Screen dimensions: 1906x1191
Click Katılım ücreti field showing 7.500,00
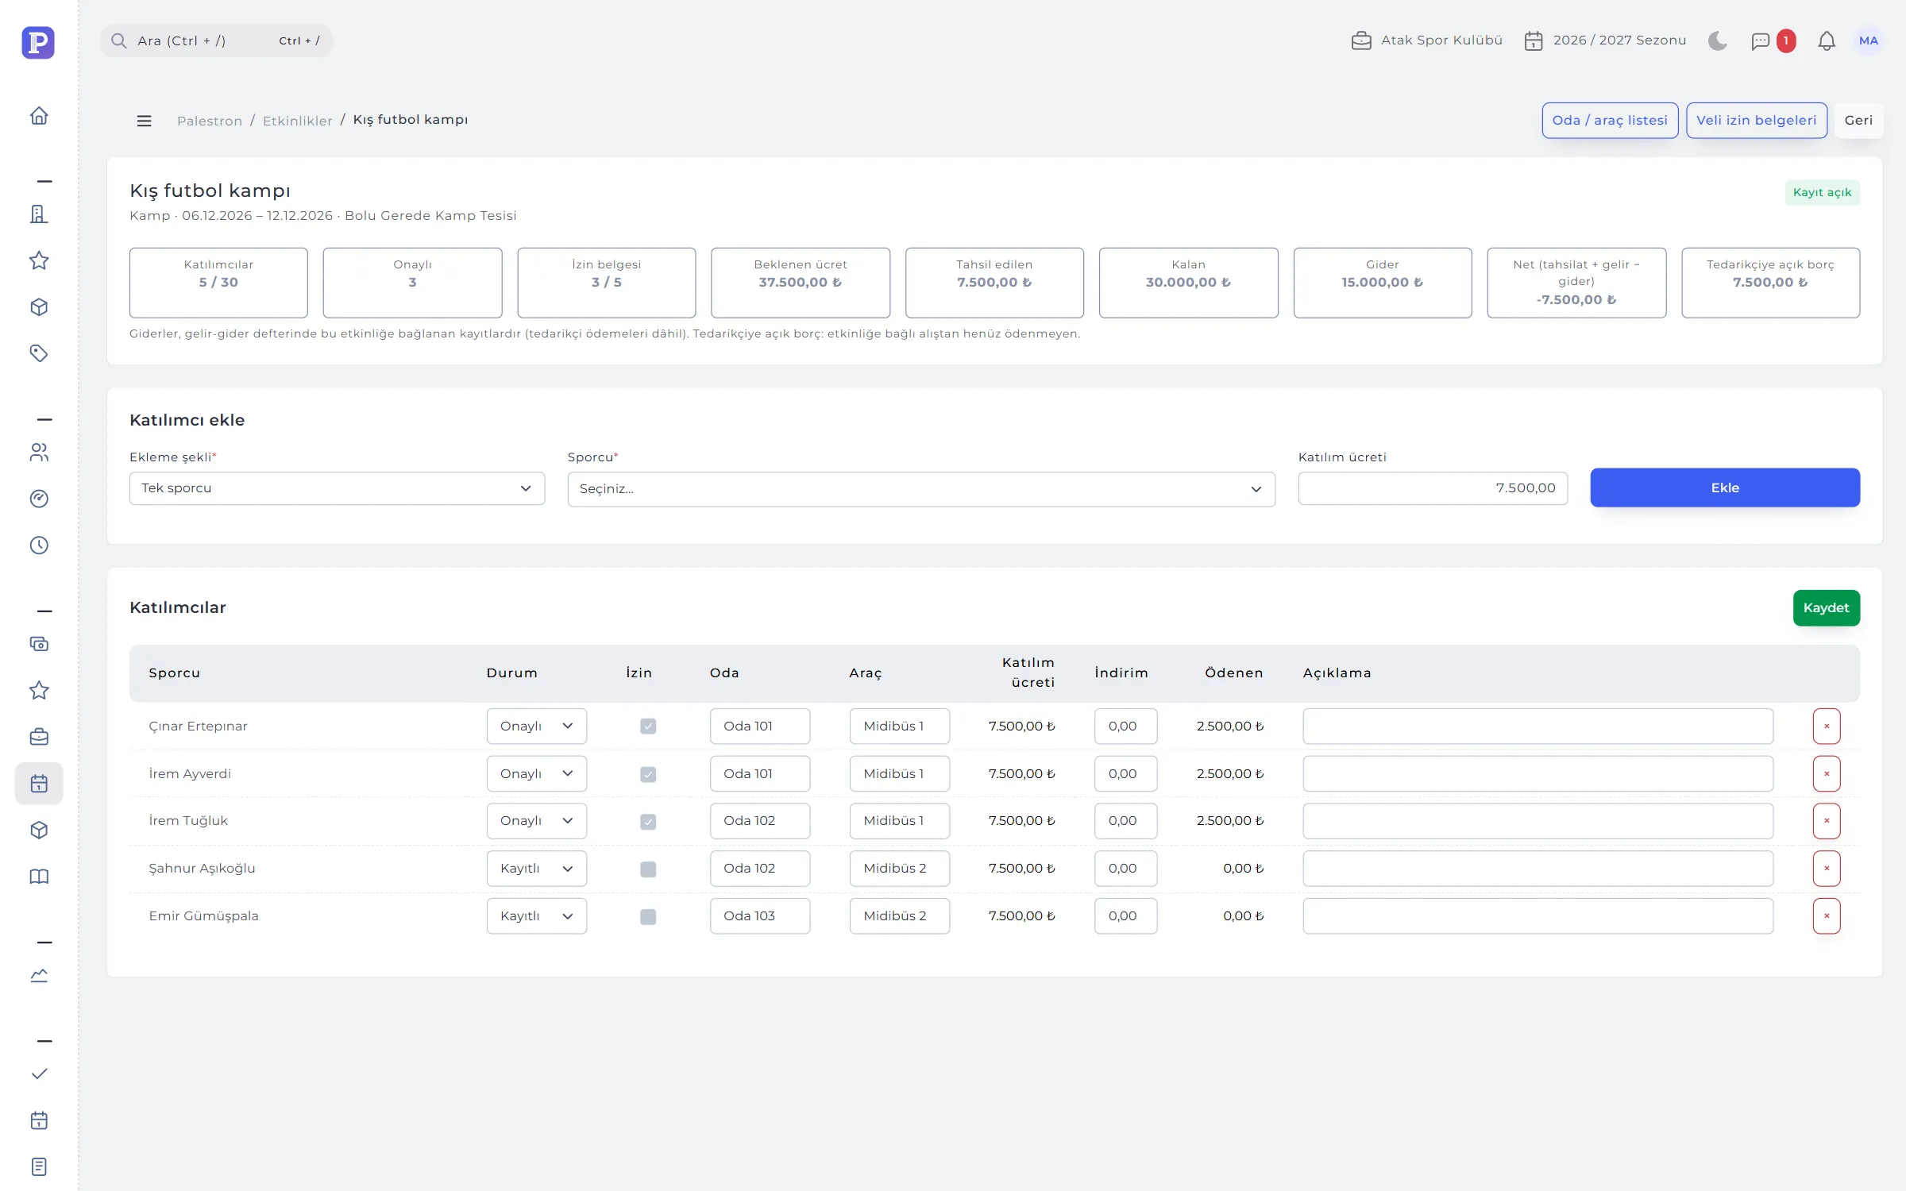[x=1433, y=488]
